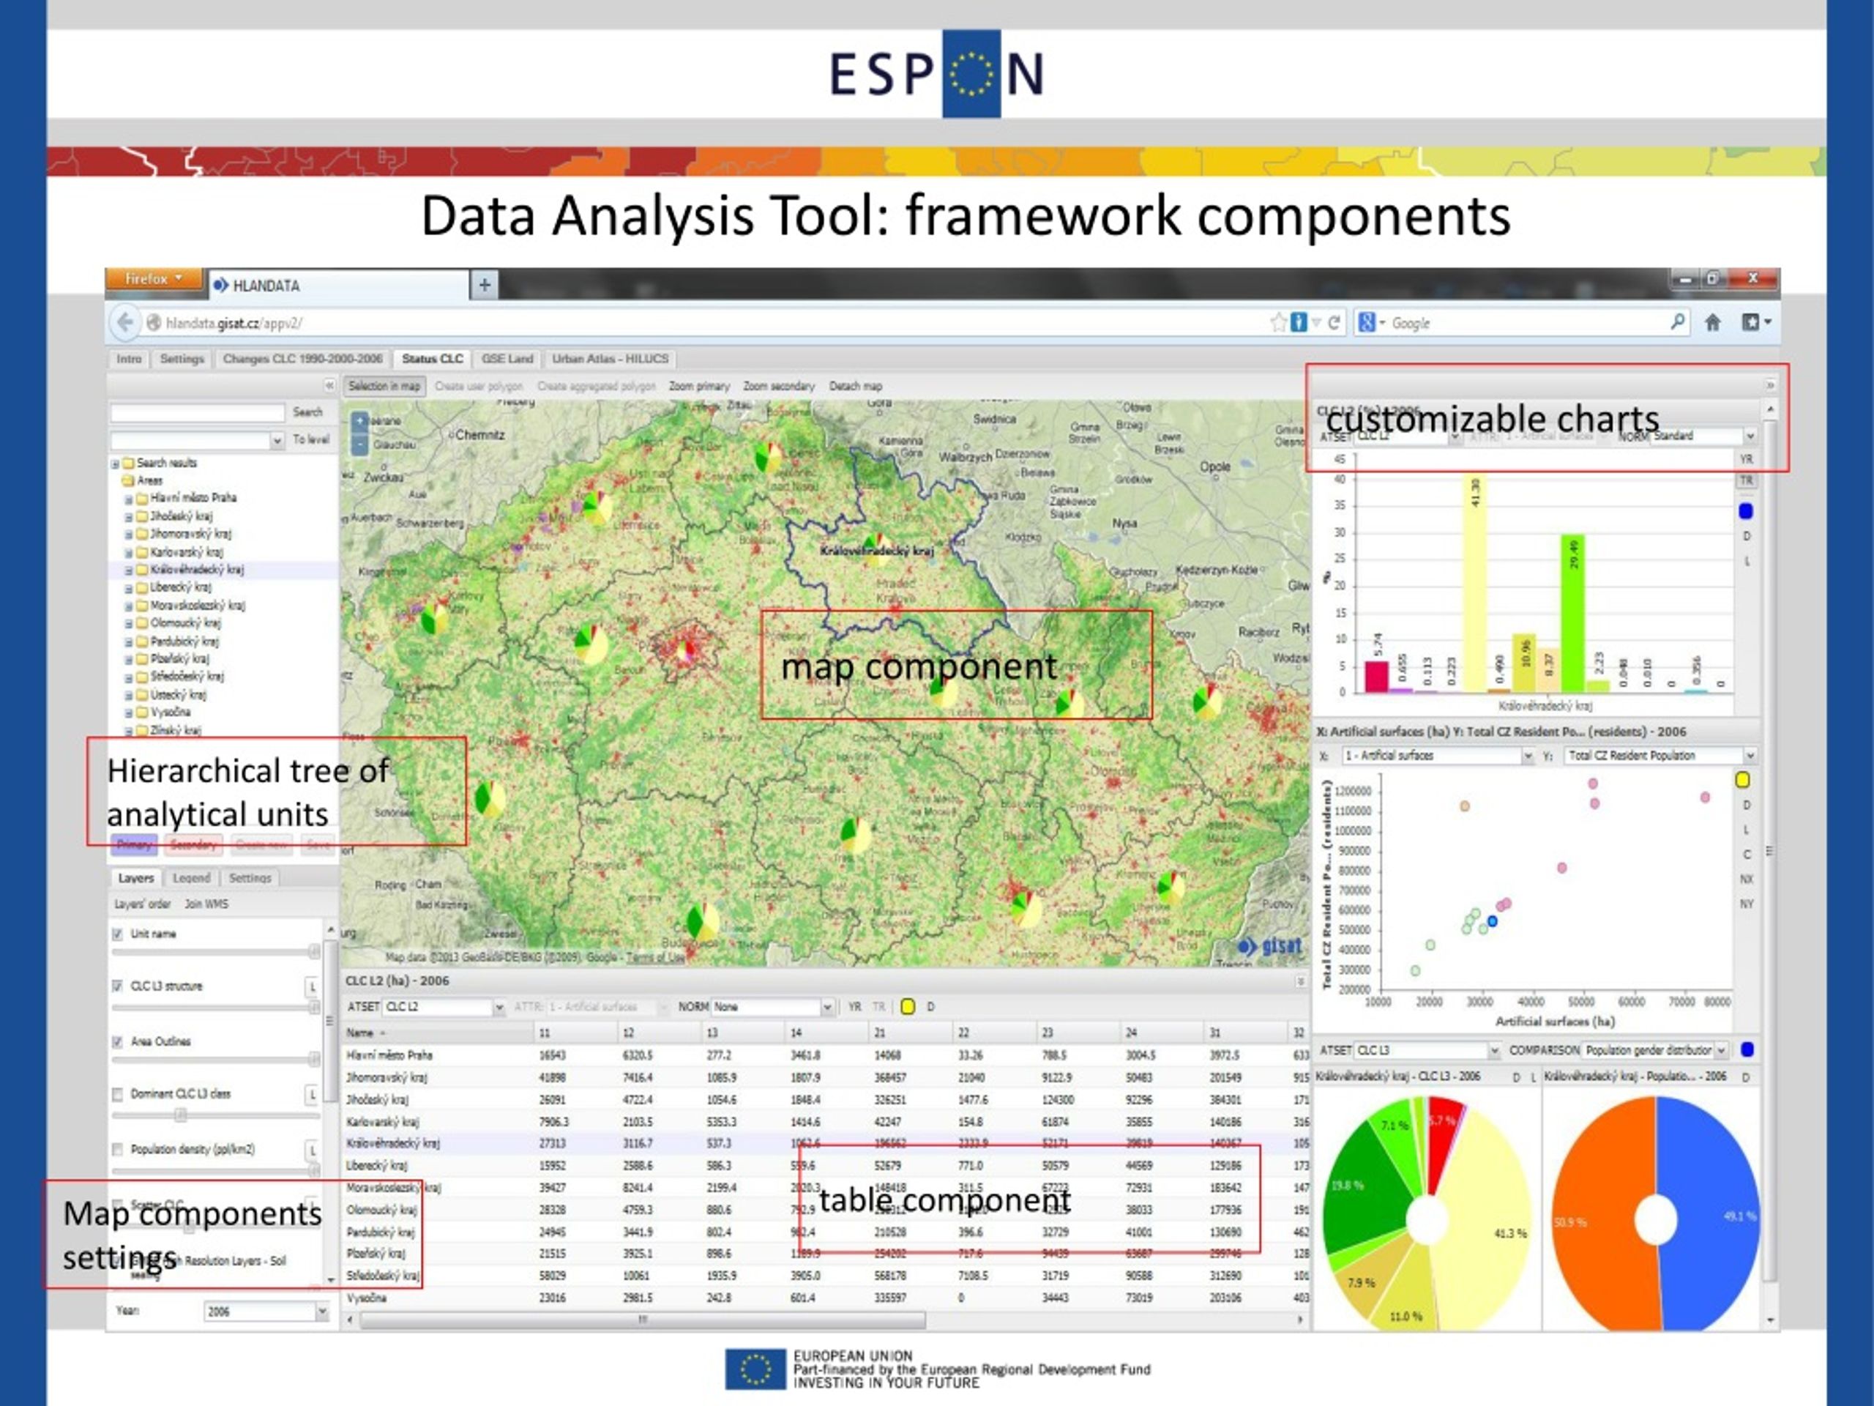Click the Search button next to search field
Screen dimensions: 1874x1406
[x=307, y=413]
